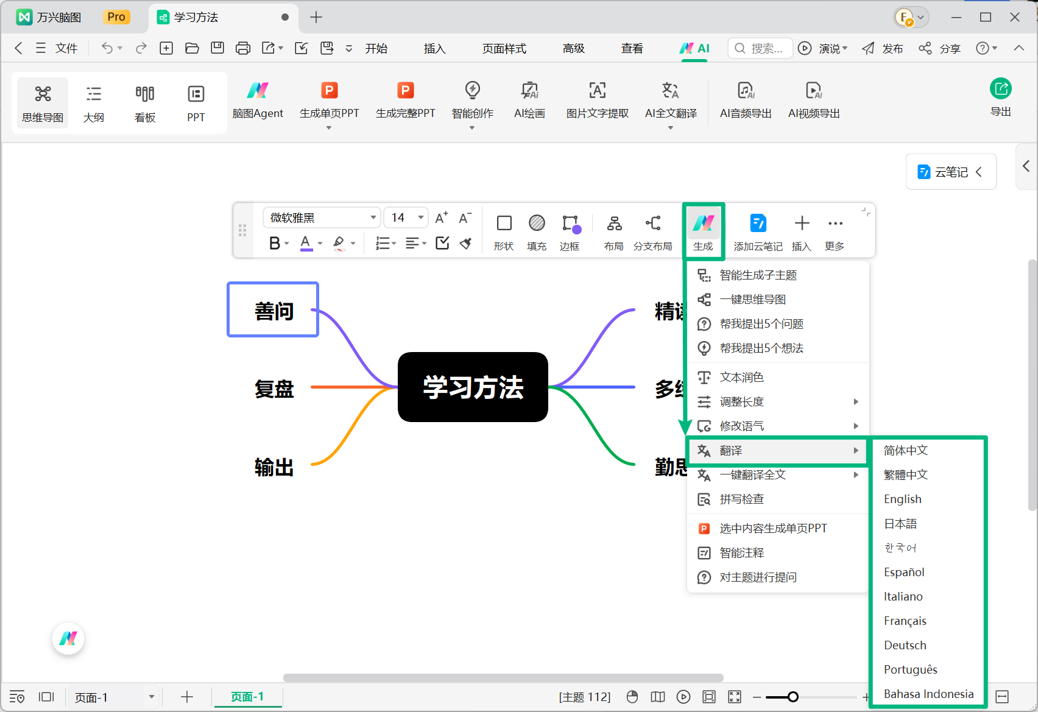Click 生成单页PPT icon in ribbon
Image resolution: width=1038 pixels, height=712 pixels.
click(x=329, y=91)
